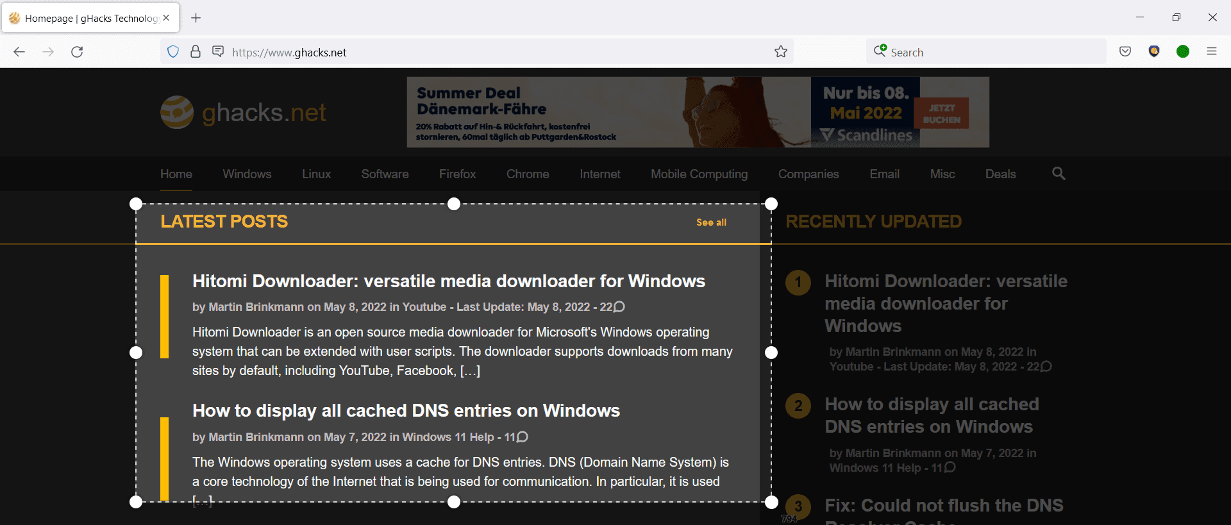The height and width of the screenshot is (525, 1231).
Task: Grab the top-center selection handle
Action: 454,204
